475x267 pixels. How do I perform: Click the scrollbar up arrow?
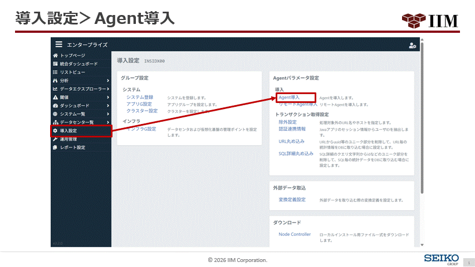(x=422, y=39)
